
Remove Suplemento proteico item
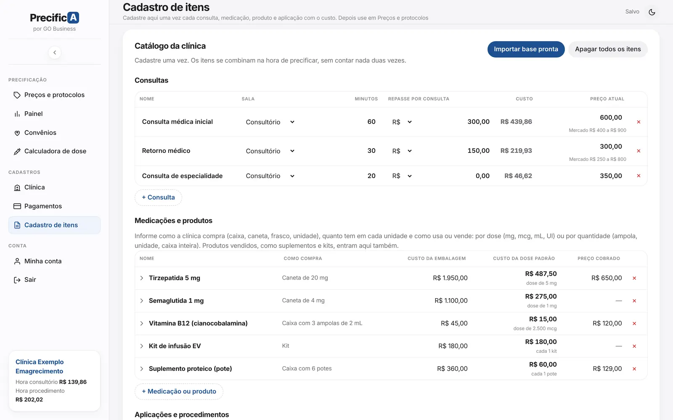click(x=634, y=369)
